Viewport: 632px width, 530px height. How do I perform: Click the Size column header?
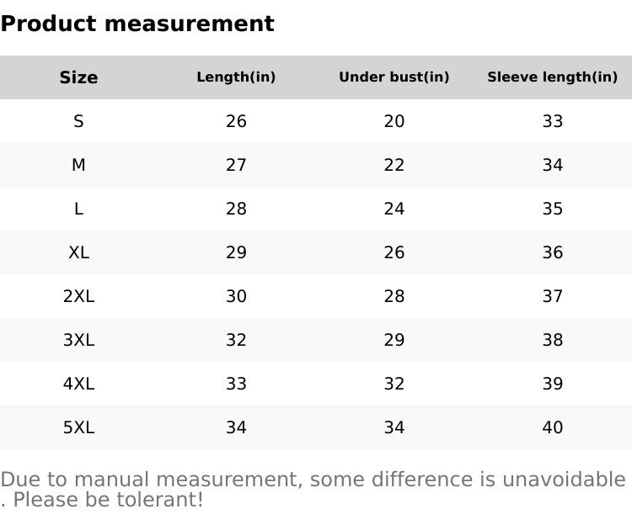[x=78, y=77]
